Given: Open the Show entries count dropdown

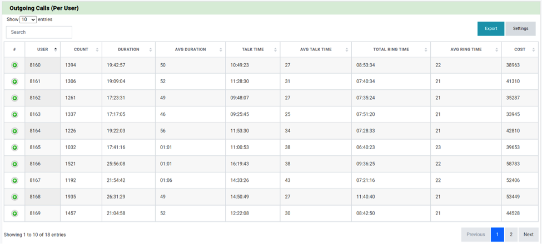Looking at the screenshot, I should click(x=28, y=19).
